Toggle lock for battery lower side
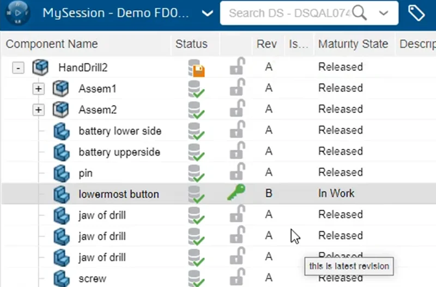 [x=237, y=130]
